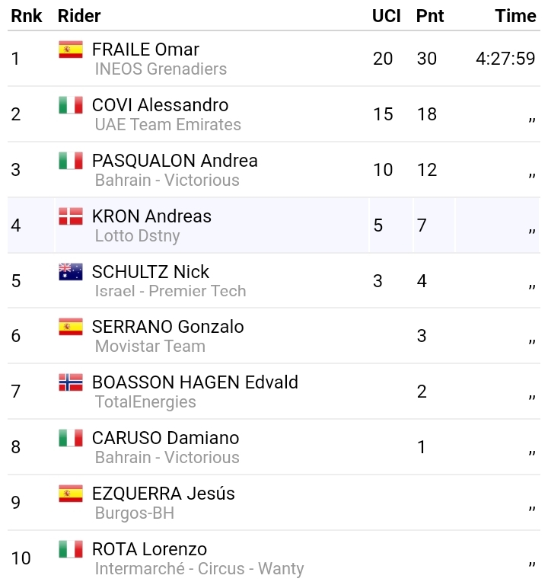Click the UCI column header

click(386, 16)
